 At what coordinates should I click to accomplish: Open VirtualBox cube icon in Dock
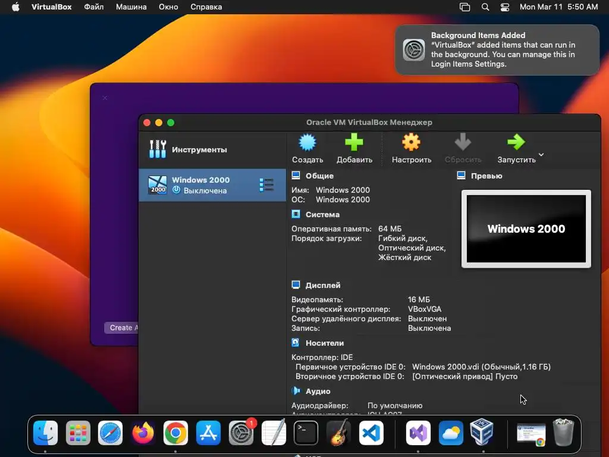point(482,432)
